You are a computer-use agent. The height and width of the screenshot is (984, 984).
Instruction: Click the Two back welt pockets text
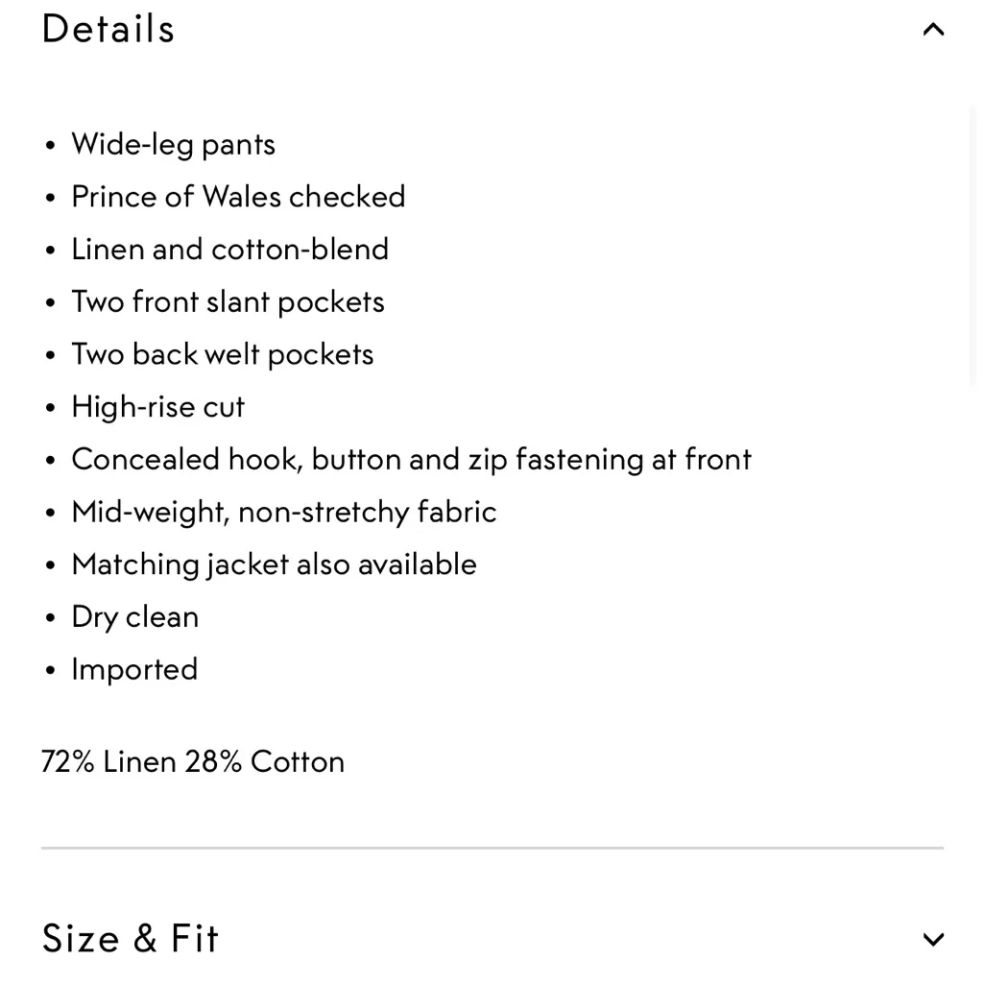tap(222, 353)
